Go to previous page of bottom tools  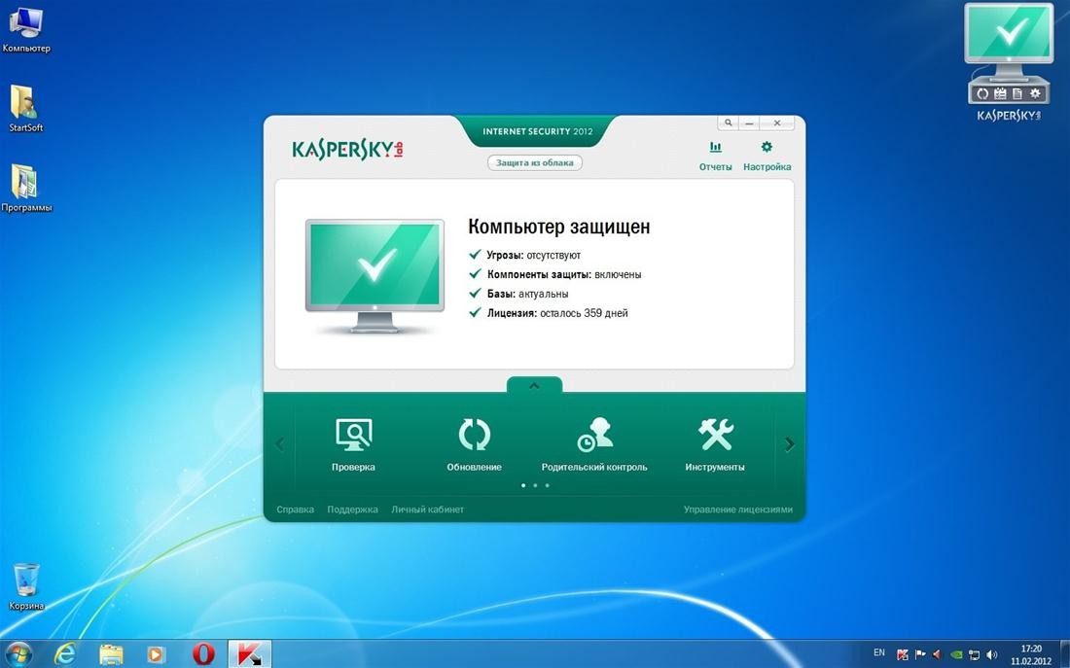click(x=280, y=444)
